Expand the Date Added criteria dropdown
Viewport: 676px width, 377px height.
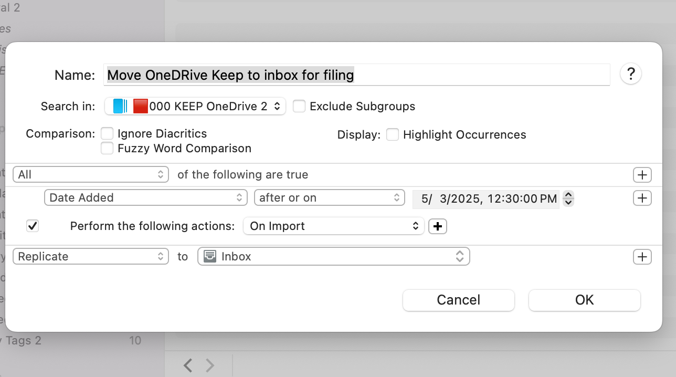pyautogui.click(x=145, y=198)
